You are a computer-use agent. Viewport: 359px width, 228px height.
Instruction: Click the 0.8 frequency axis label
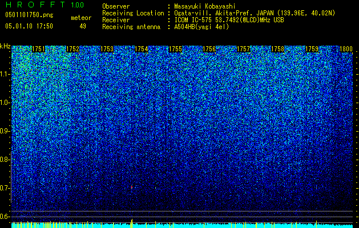(x=5, y=160)
